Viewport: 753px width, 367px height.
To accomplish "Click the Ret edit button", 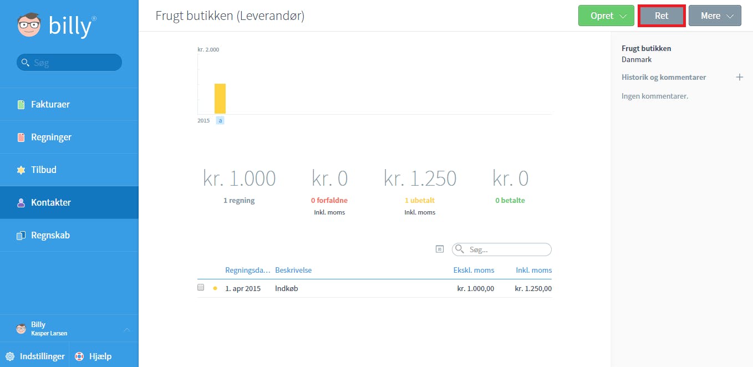I will pos(662,16).
